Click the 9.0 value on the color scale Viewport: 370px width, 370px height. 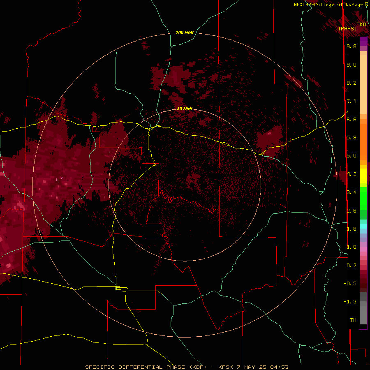351,65
